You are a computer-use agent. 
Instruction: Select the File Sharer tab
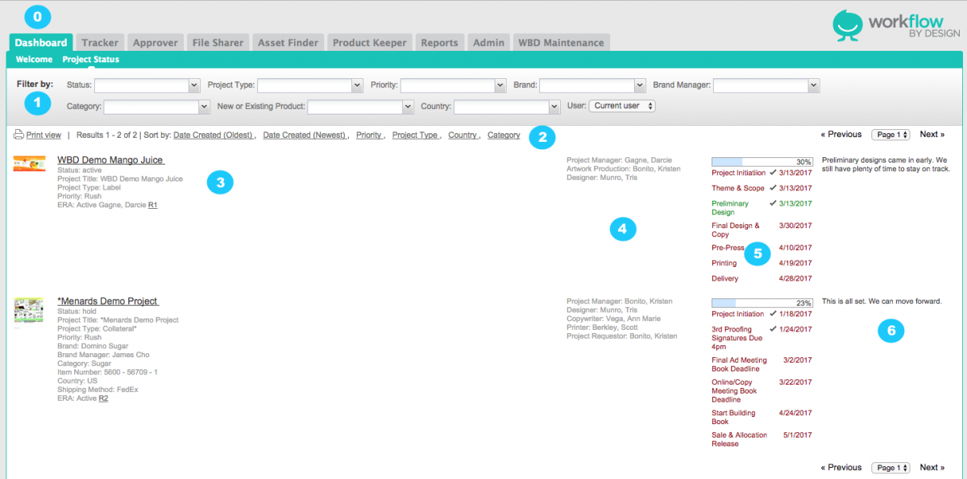click(218, 43)
